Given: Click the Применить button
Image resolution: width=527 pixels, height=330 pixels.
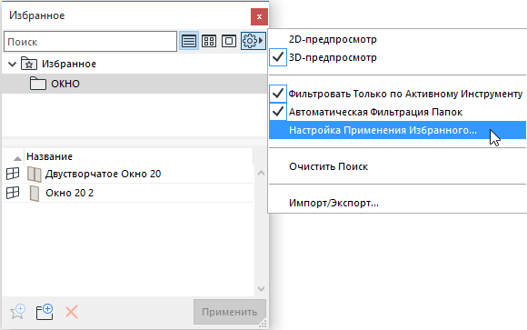Looking at the screenshot, I should click(230, 312).
